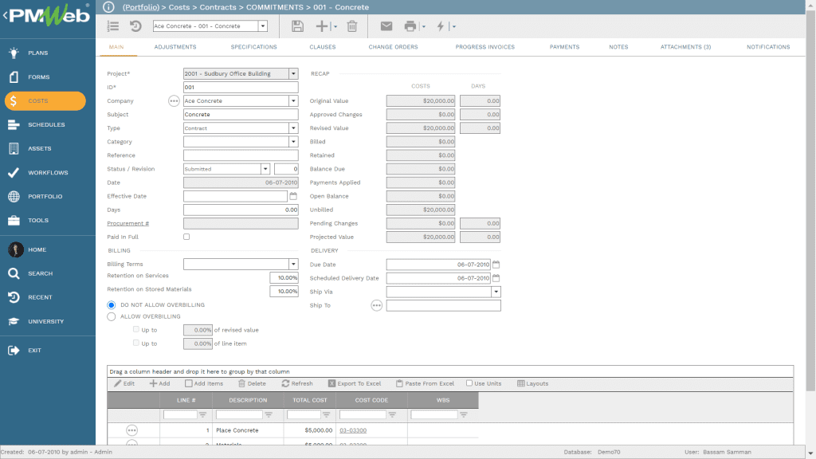Expand the Billing Terms dropdown

point(293,265)
